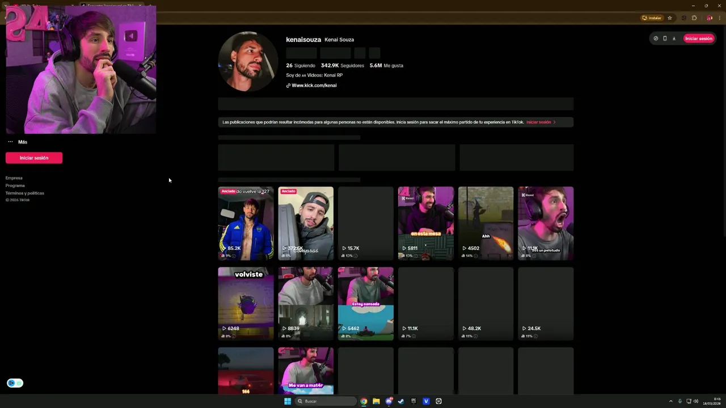
Task: Click the kenaisouza username heading
Action: tap(303, 40)
